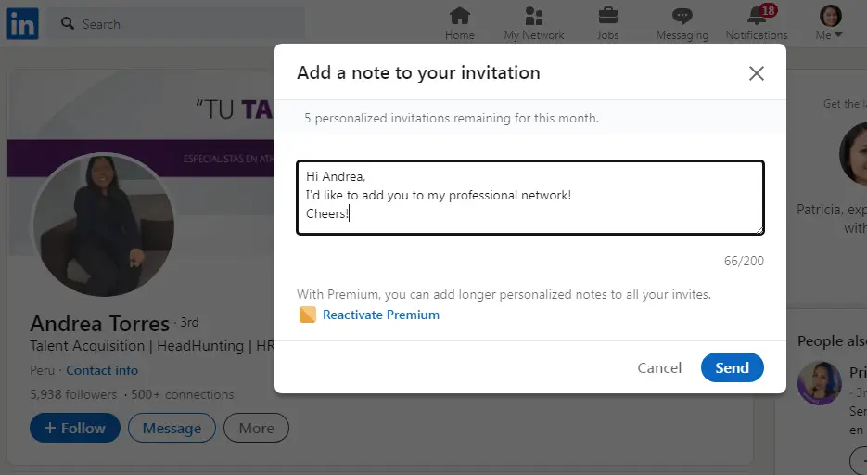Screen dimensions: 867x475
Task: Click the Message button on profile
Action: (172, 428)
